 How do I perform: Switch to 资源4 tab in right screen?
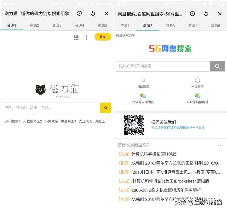click(193, 26)
